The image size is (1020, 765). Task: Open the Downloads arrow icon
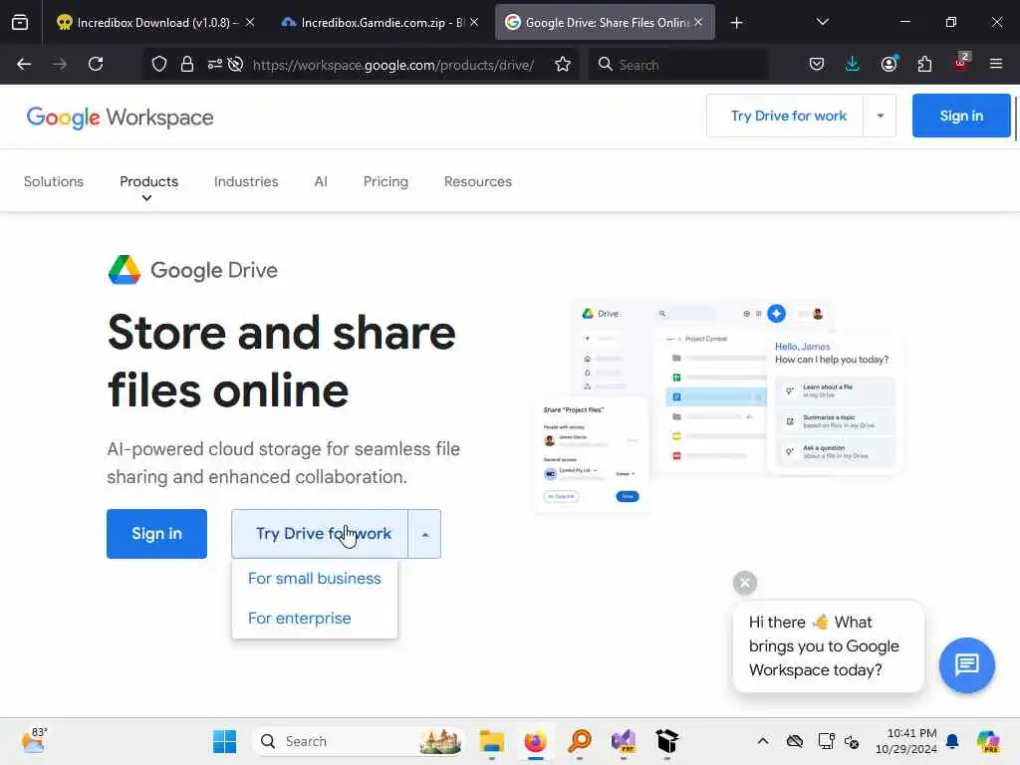click(853, 64)
